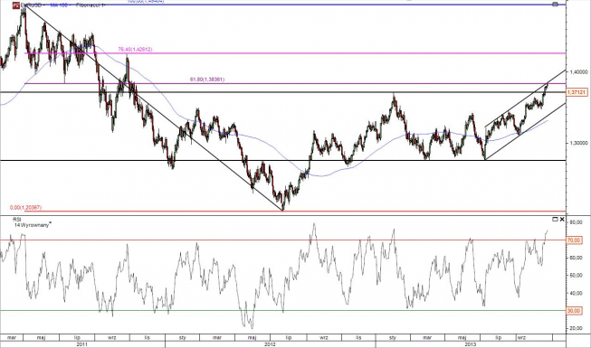Close the RSI indicator panel

click(562, 219)
